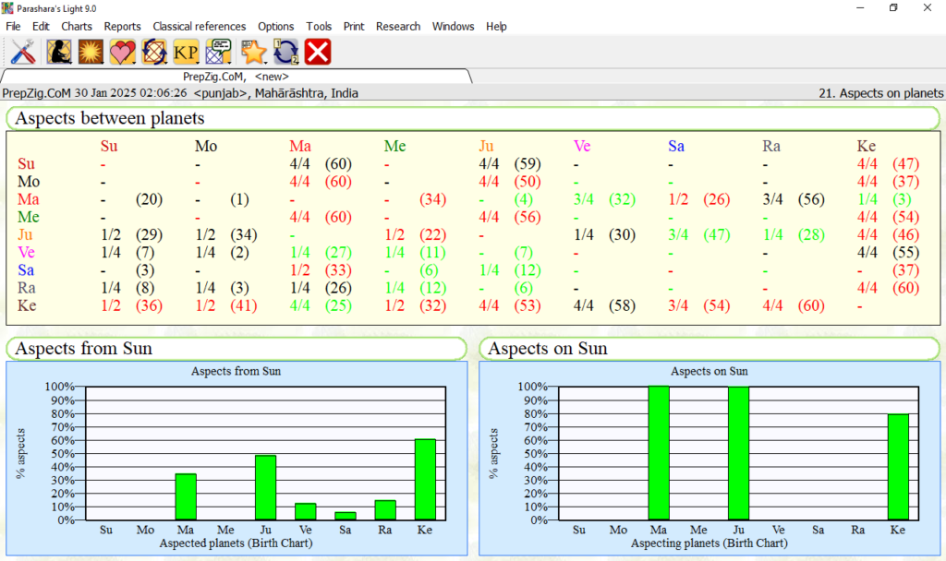Click the '(41)' value in the Ke row
Viewport: 946px width, 561px height.
tap(244, 305)
